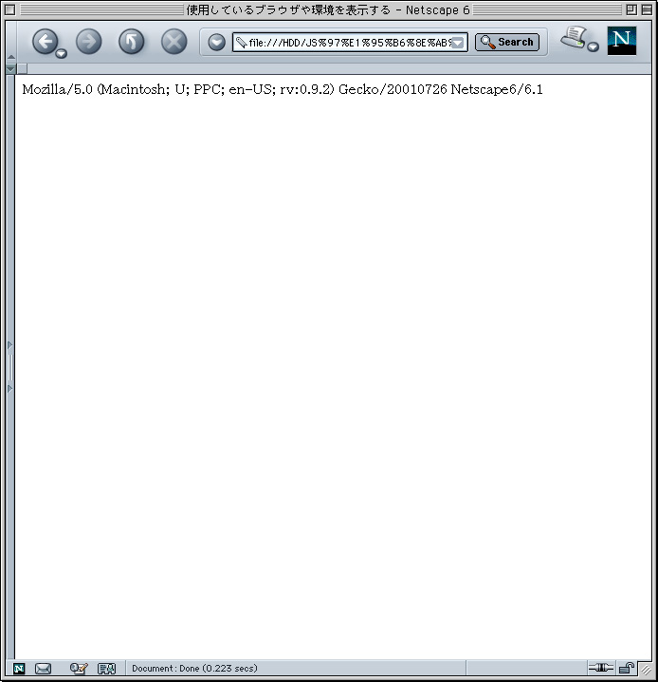Open the My Sidebar grippy handle

pos(10,367)
